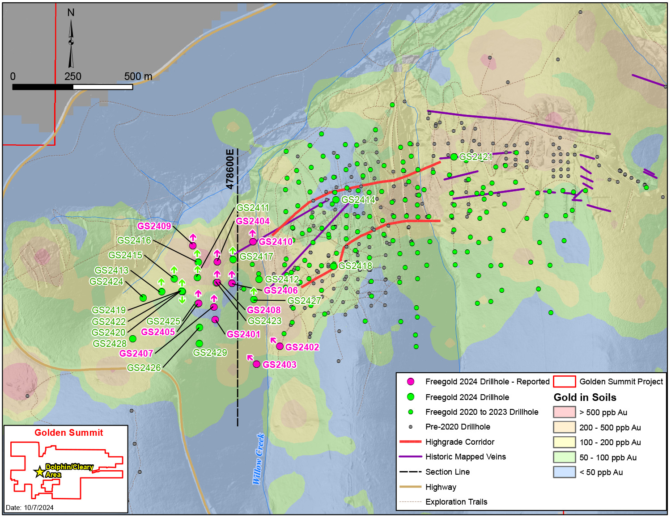Click the Golden Summit Project red legend box
Image resolution: width=671 pixels, height=518 pixels.
click(564, 382)
